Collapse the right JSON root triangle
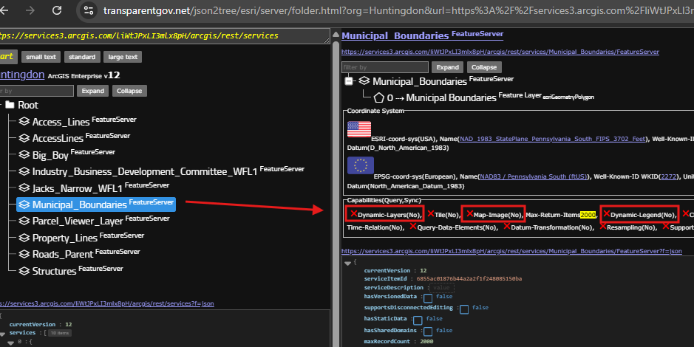This screenshot has height=347, width=694. click(348, 263)
